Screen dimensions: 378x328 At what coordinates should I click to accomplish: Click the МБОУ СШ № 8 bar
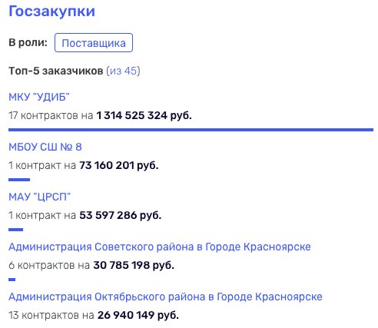pos(19,180)
